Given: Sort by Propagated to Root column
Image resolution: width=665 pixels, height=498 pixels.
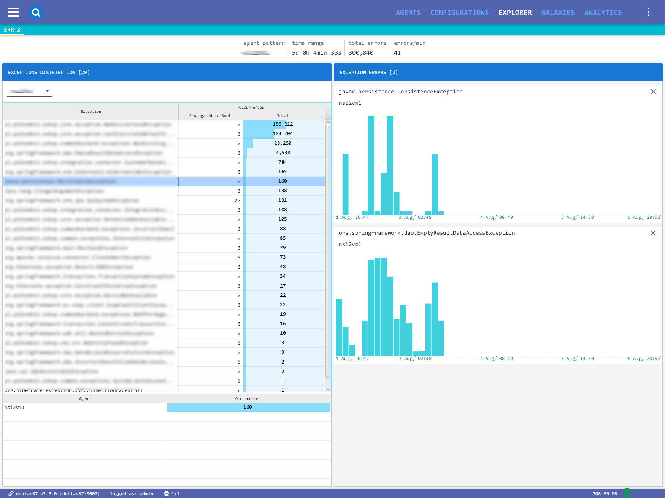Looking at the screenshot, I should pos(210,116).
